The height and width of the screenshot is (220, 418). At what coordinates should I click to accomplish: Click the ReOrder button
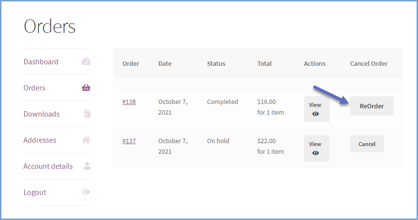[x=372, y=106]
